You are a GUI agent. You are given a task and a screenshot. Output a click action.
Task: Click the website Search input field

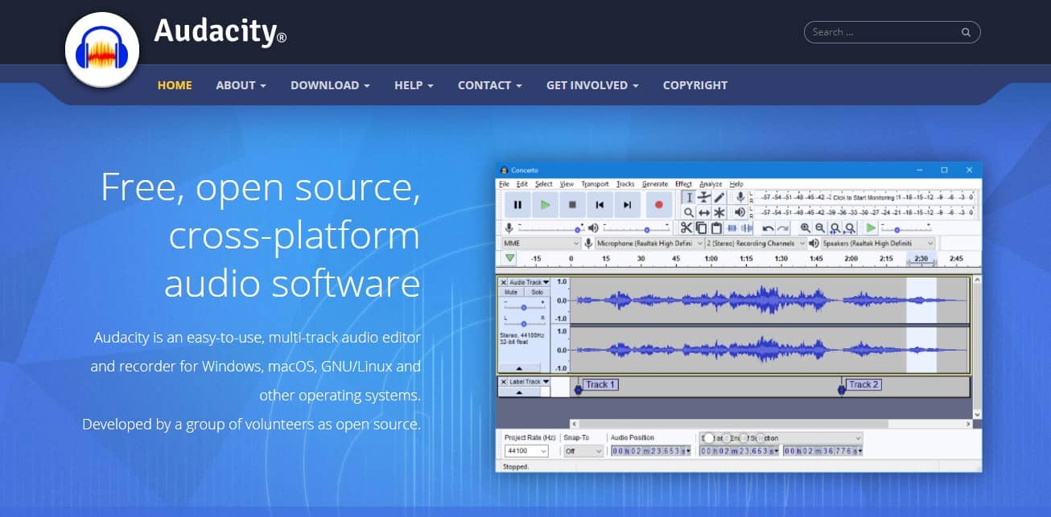click(x=892, y=32)
